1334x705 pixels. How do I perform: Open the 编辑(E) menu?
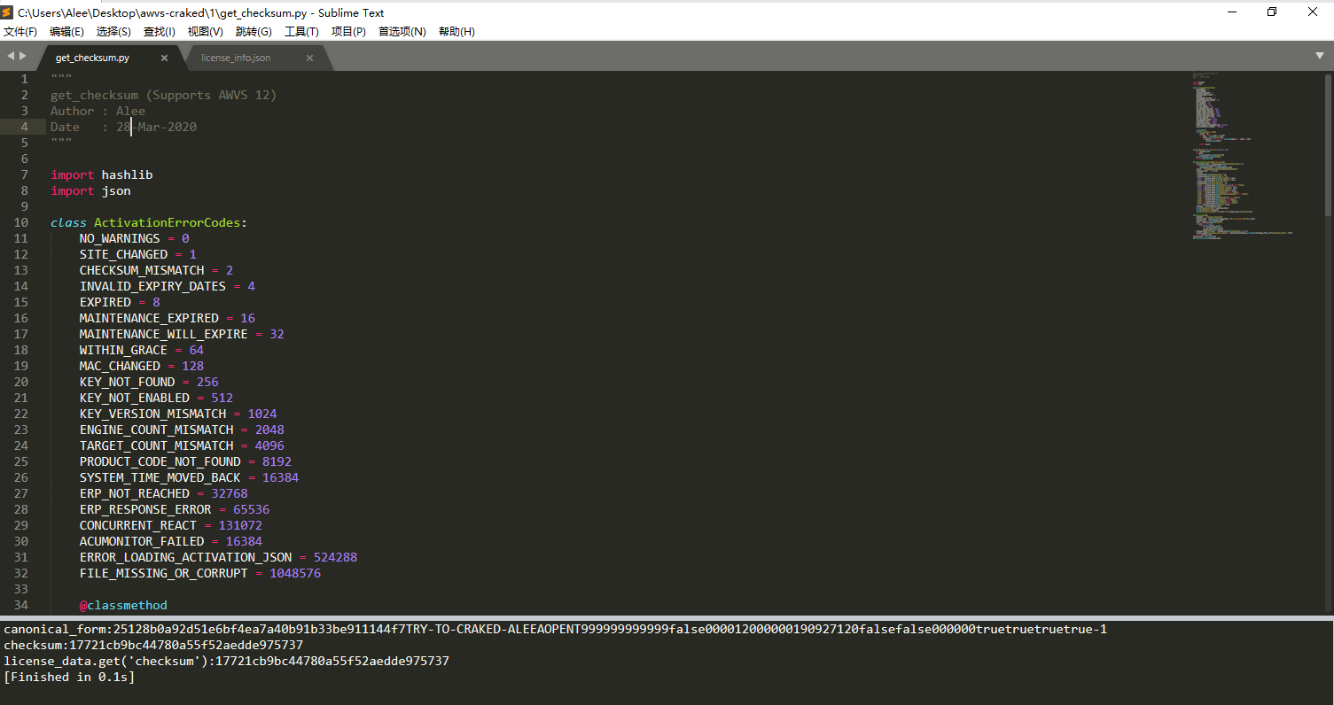[x=67, y=31]
